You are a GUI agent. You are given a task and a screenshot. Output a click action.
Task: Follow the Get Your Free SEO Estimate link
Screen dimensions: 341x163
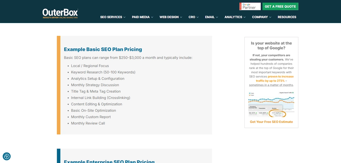(272, 122)
